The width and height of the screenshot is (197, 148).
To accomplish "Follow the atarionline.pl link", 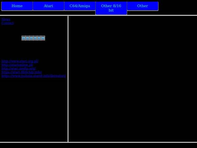I will point(17,65).
